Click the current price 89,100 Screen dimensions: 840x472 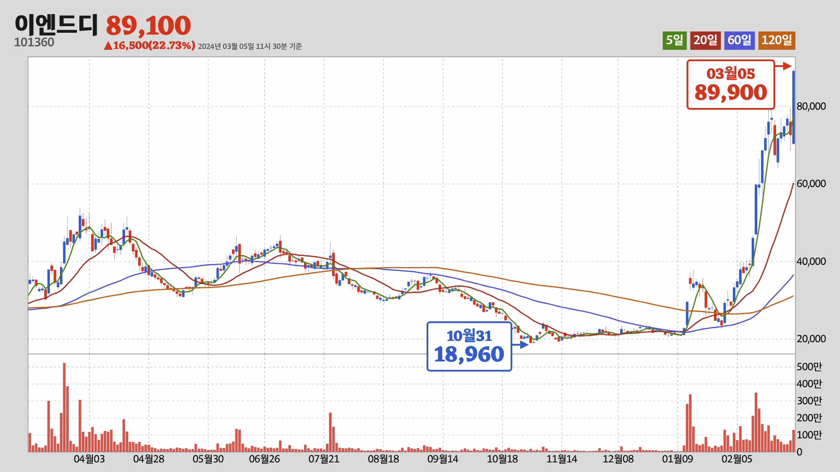click(148, 25)
